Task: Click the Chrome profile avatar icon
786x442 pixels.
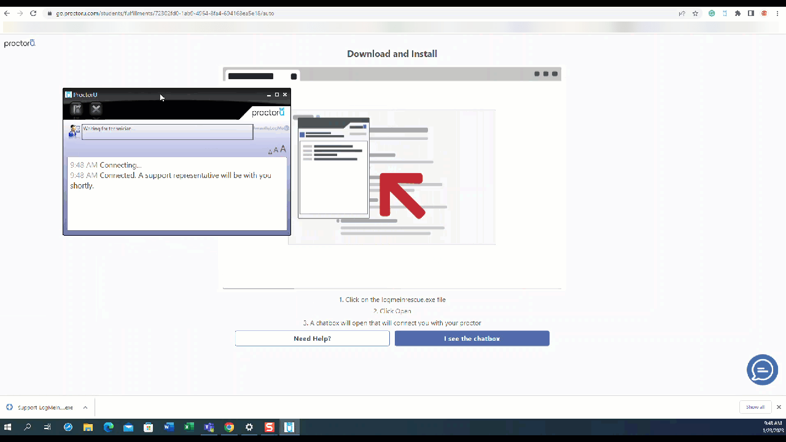Action: tap(764, 14)
